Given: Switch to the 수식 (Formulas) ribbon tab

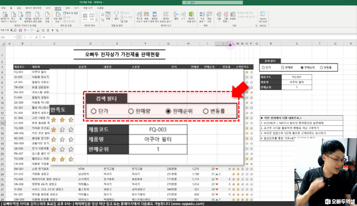Looking at the screenshot, I should tap(48, 8).
